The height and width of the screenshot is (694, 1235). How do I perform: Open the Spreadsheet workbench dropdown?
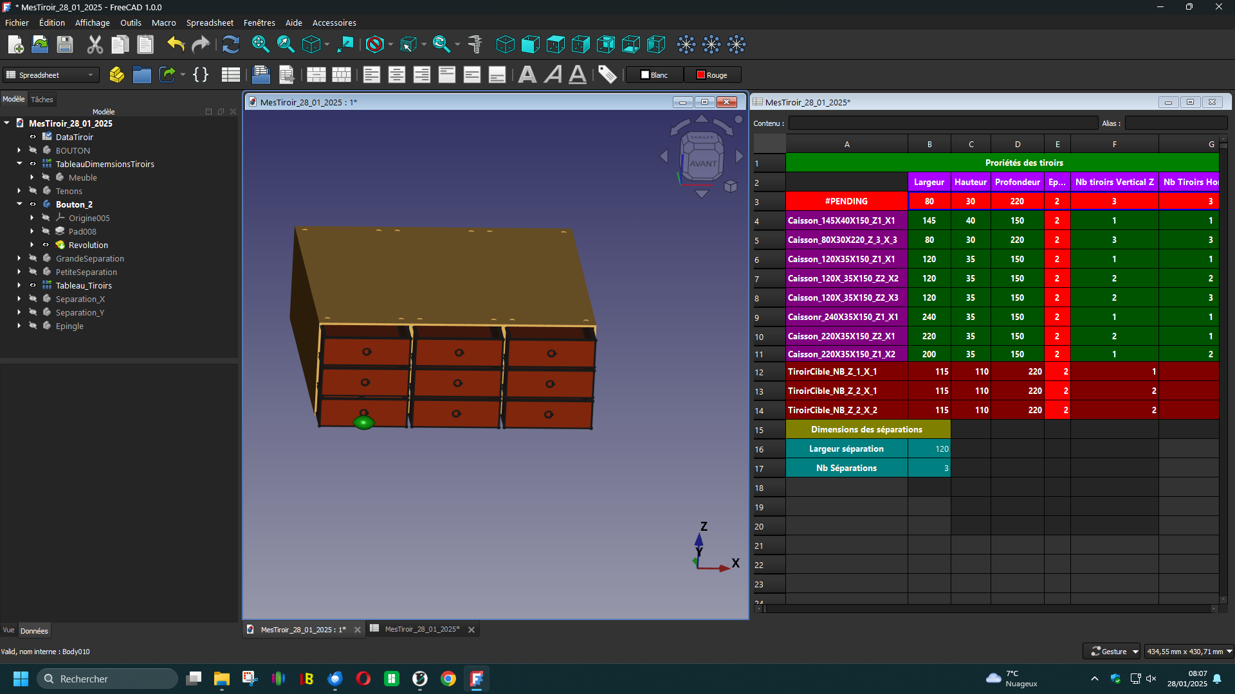click(x=51, y=75)
